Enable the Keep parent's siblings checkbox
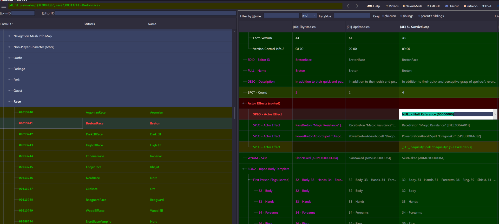This screenshot has height=224, width=499. (419, 16)
